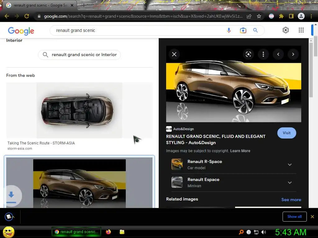Viewport: 318px width, 238px height.
Task: Click the Show all downloads button
Action: (x=294, y=217)
